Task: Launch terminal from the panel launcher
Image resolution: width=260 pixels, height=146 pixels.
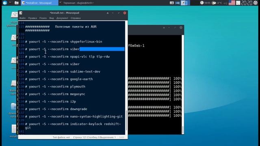Action: (x=11, y=3)
